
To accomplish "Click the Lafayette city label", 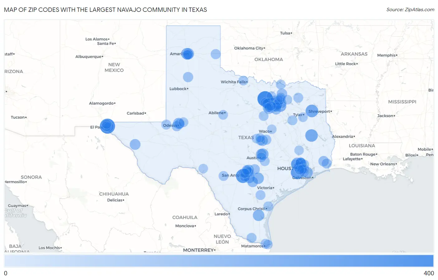I will point(353,159).
